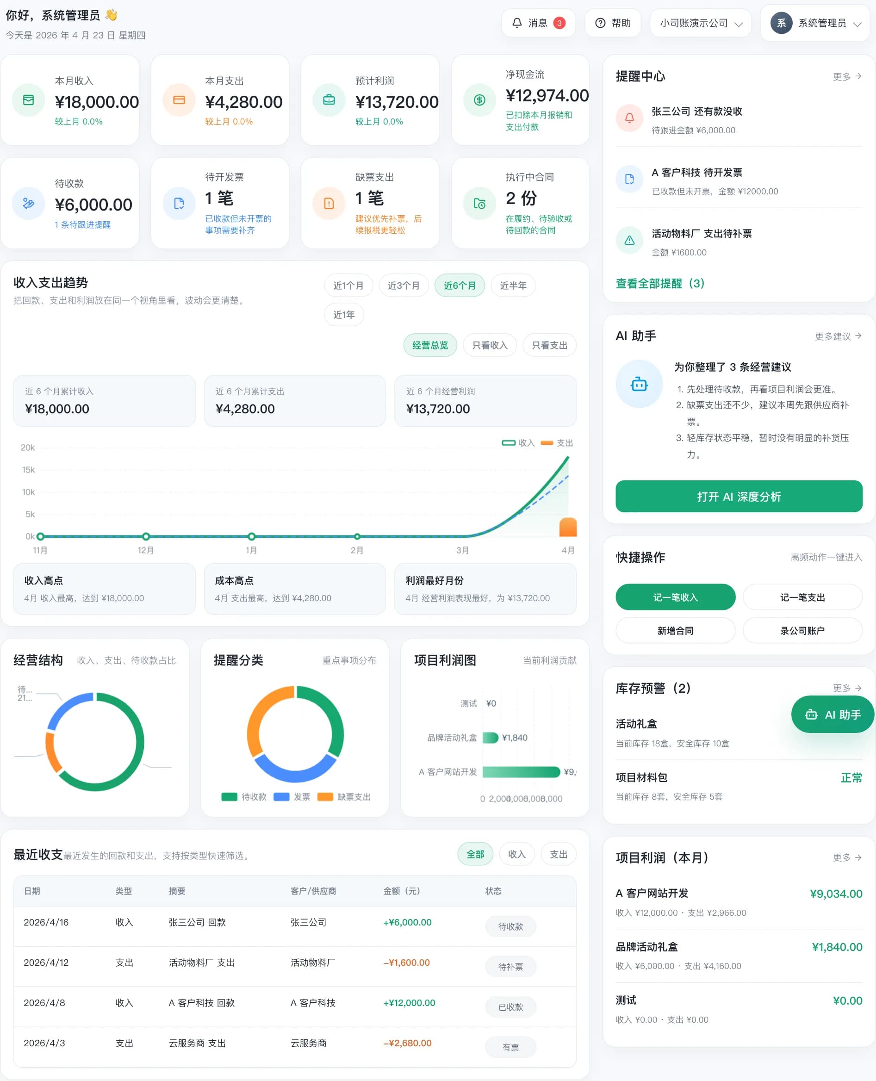Viewport: 876px width, 1081px height.
Task: Click the 打开 AI 深度分析 button
Action: click(x=738, y=497)
